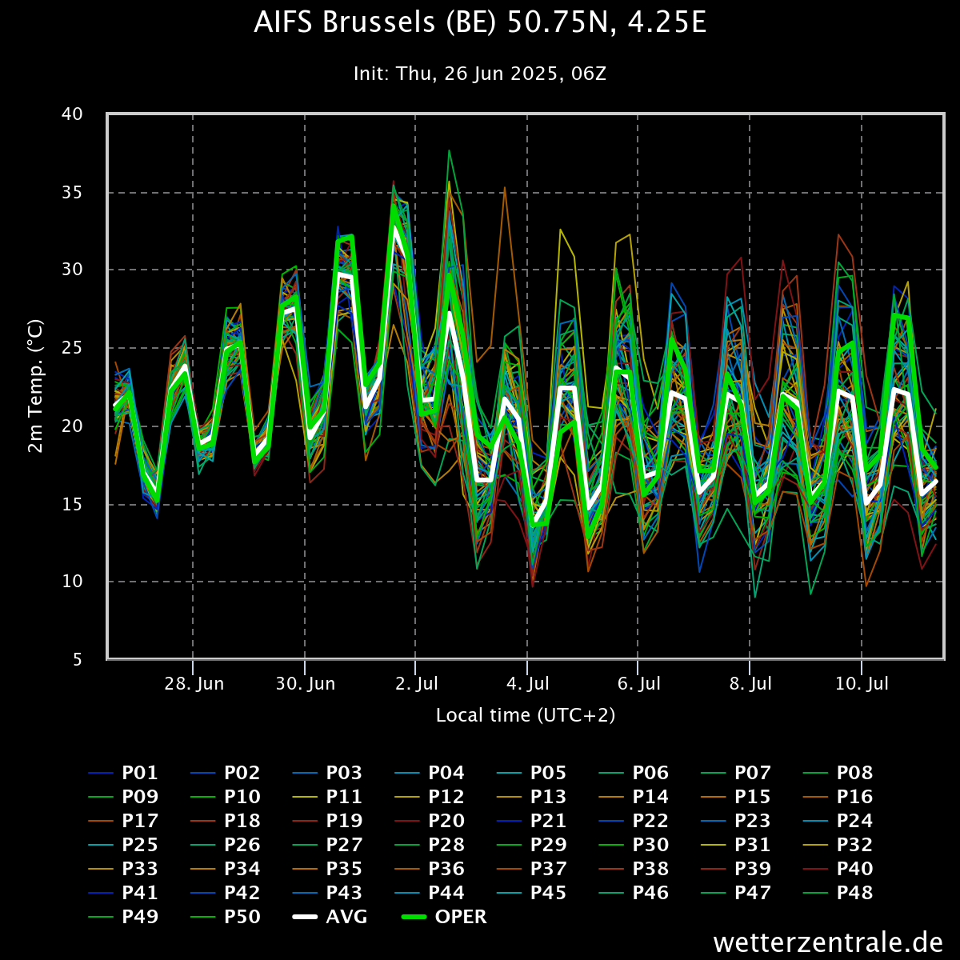
Task: Click legend item P28
Action: pos(430,845)
